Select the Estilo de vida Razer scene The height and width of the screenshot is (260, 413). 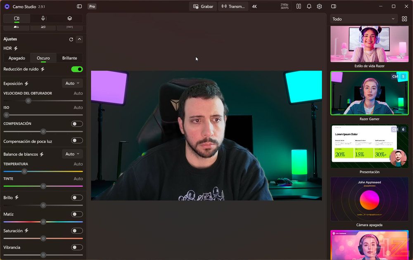369,44
